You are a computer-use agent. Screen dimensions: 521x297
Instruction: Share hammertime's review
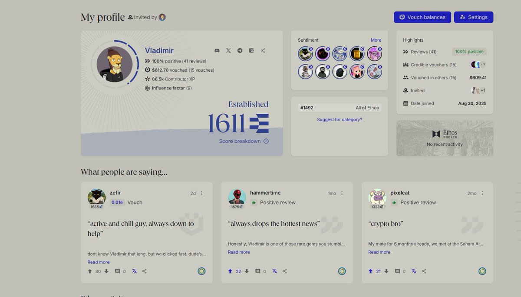[x=285, y=271]
